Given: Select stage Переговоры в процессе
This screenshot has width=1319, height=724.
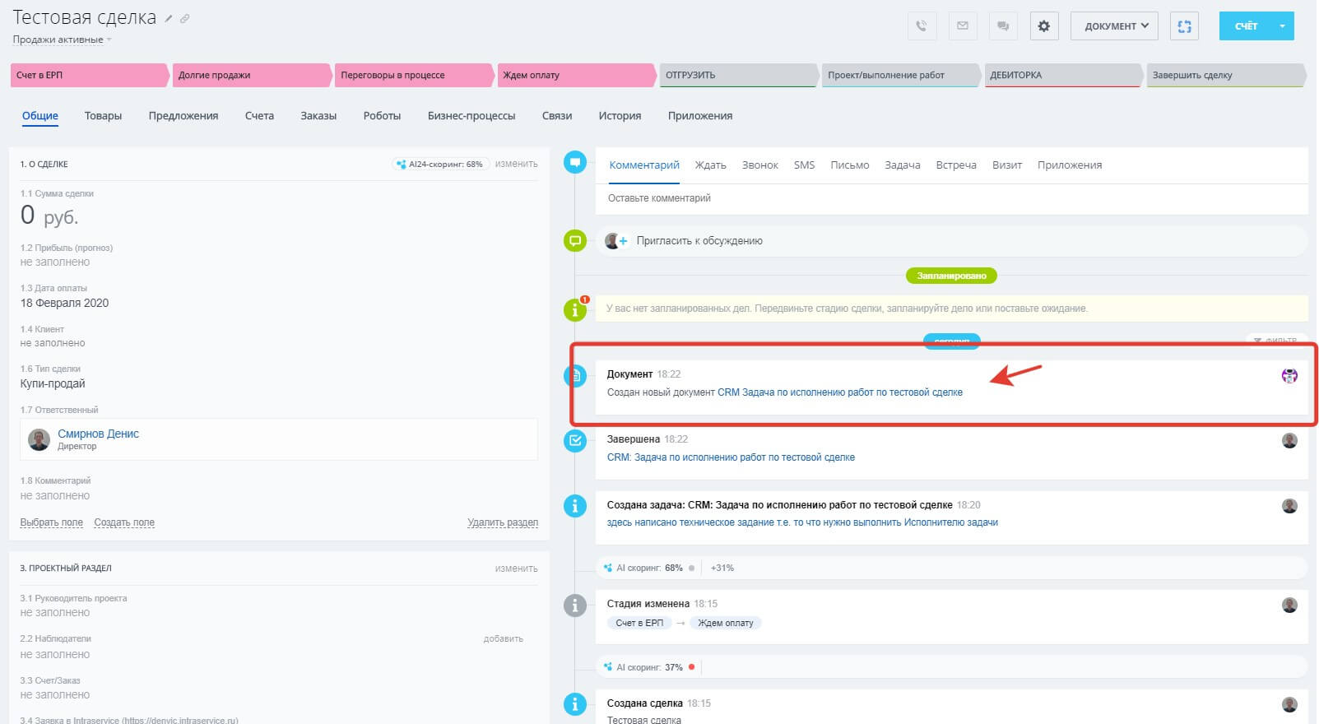Looking at the screenshot, I should (x=414, y=75).
